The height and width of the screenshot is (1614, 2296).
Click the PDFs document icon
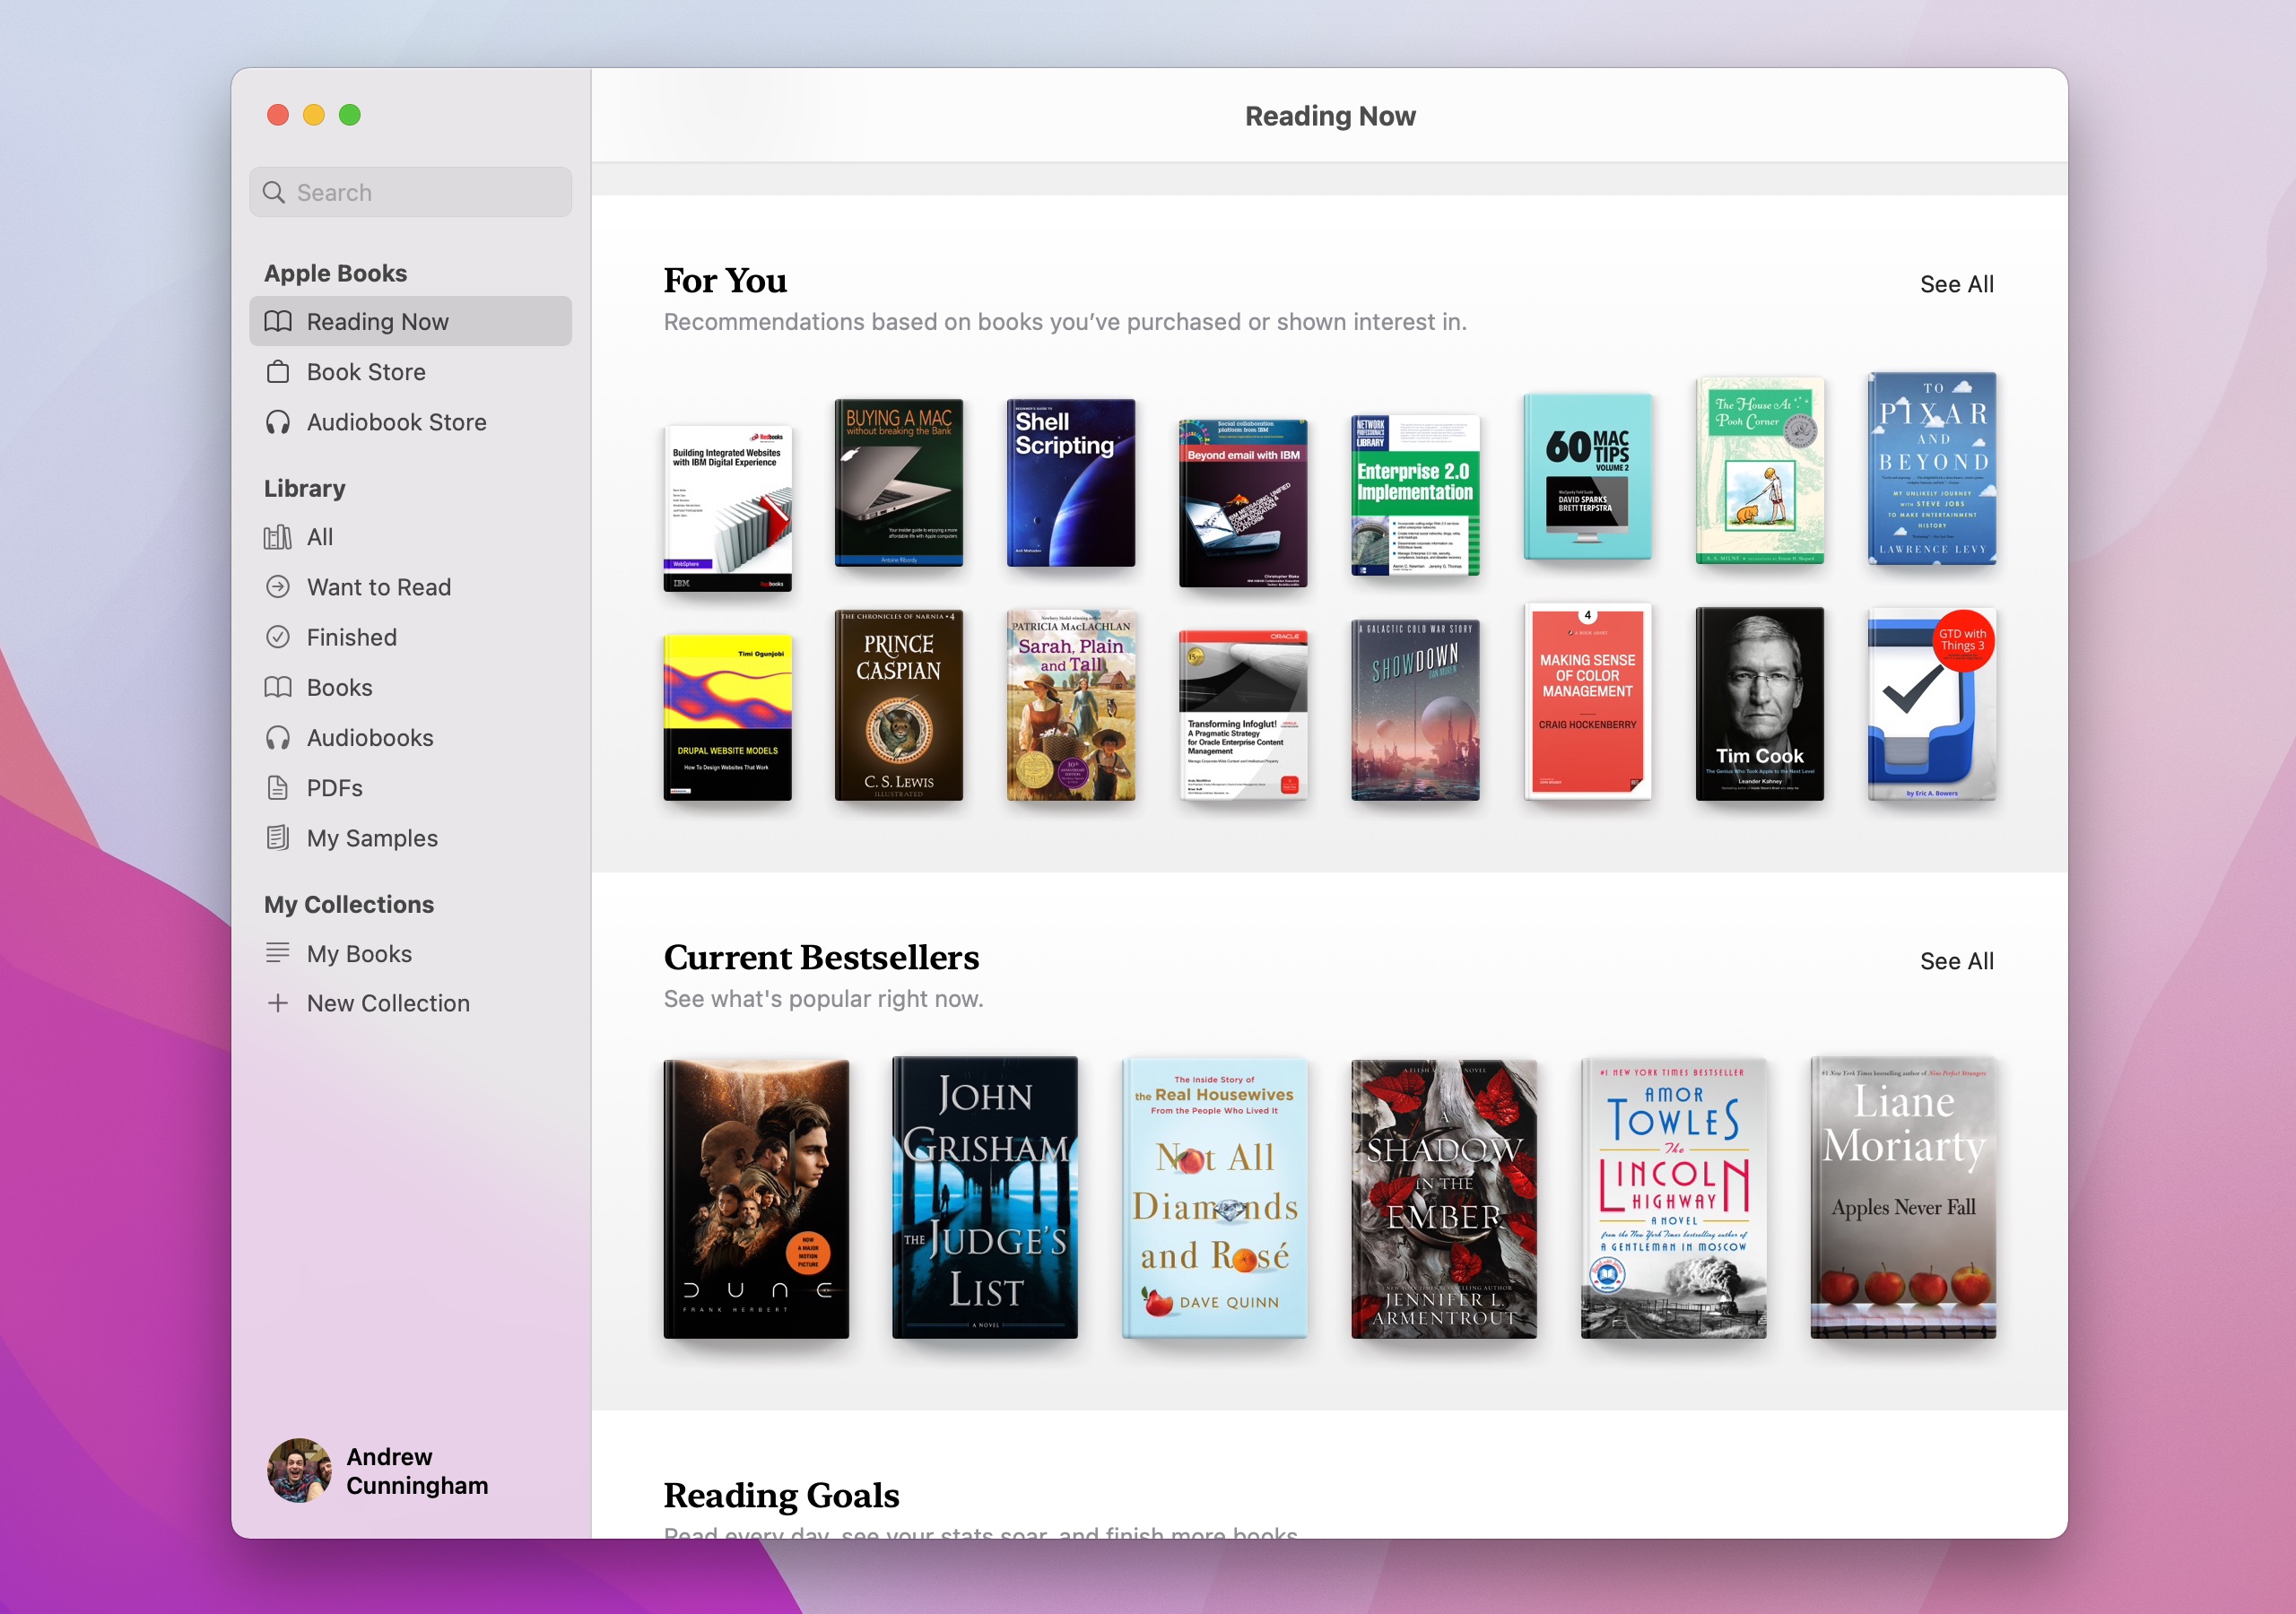click(x=278, y=788)
